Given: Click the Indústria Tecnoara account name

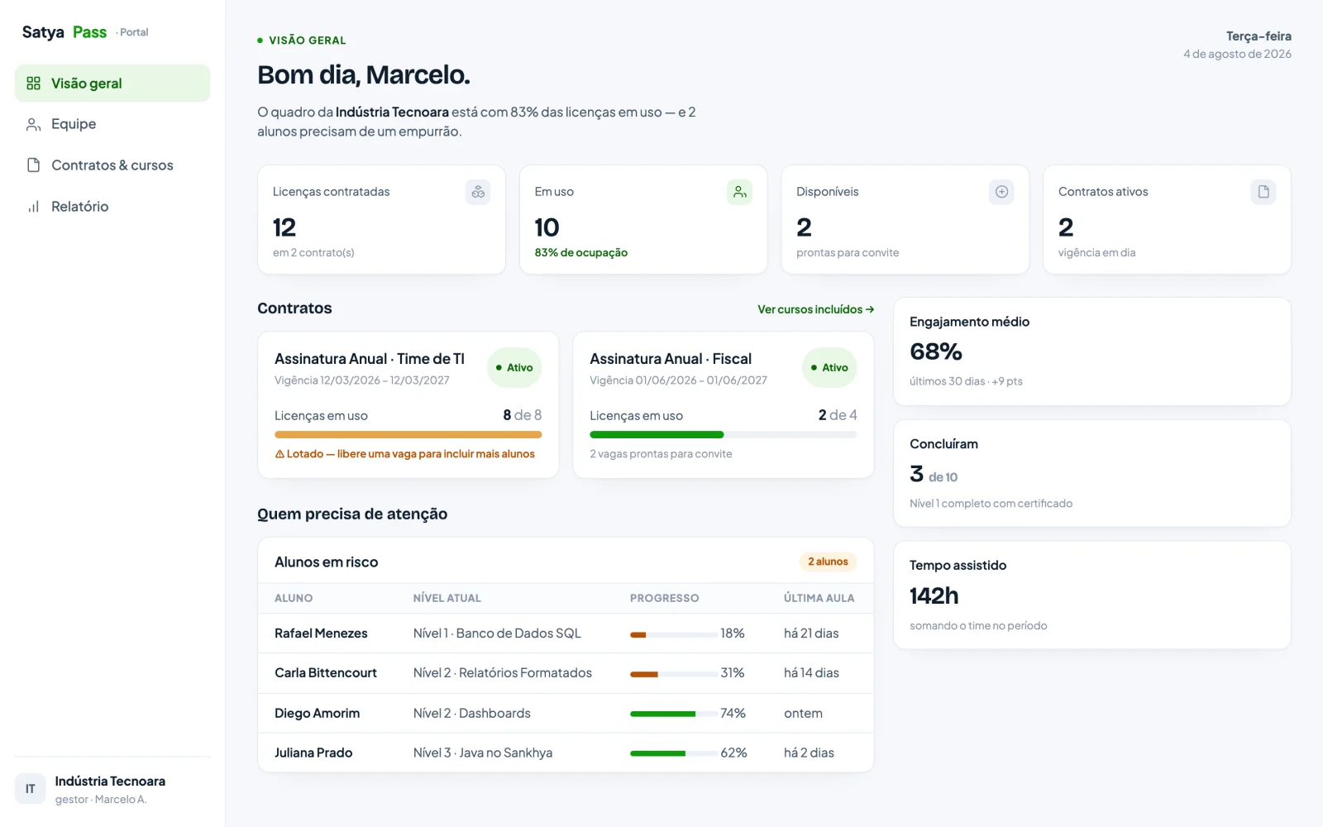Looking at the screenshot, I should 110,782.
